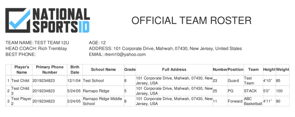This screenshot has height=117, width=295.
Task: Select the OFFICIAL TEAM ROSTER heading
Action: click(x=191, y=20)
